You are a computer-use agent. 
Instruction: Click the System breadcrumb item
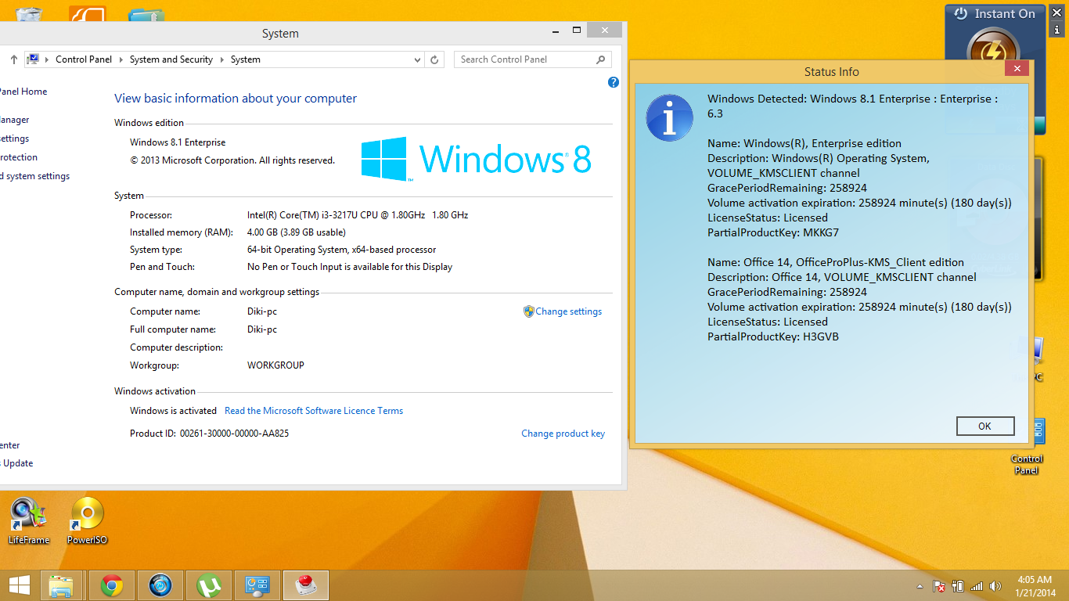[x=246, y=59]
